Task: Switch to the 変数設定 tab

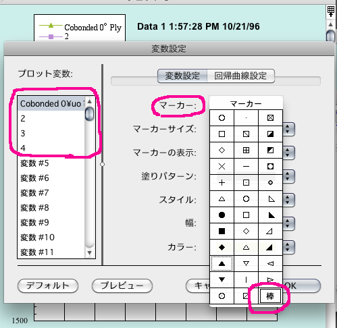Action: 182,76
